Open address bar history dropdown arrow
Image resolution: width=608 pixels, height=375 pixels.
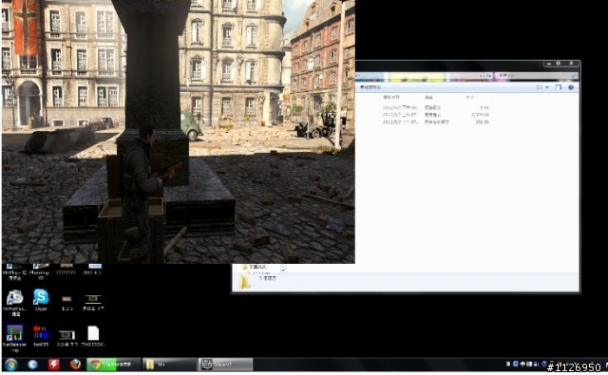[x=481, y=76]
